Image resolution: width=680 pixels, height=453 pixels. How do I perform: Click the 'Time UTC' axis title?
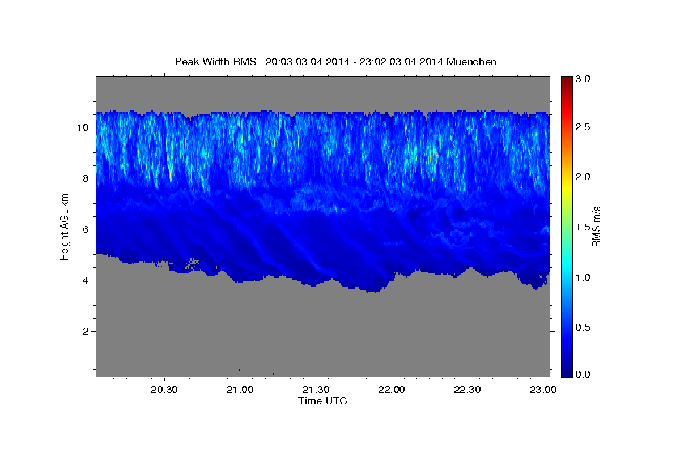[322, 401]
